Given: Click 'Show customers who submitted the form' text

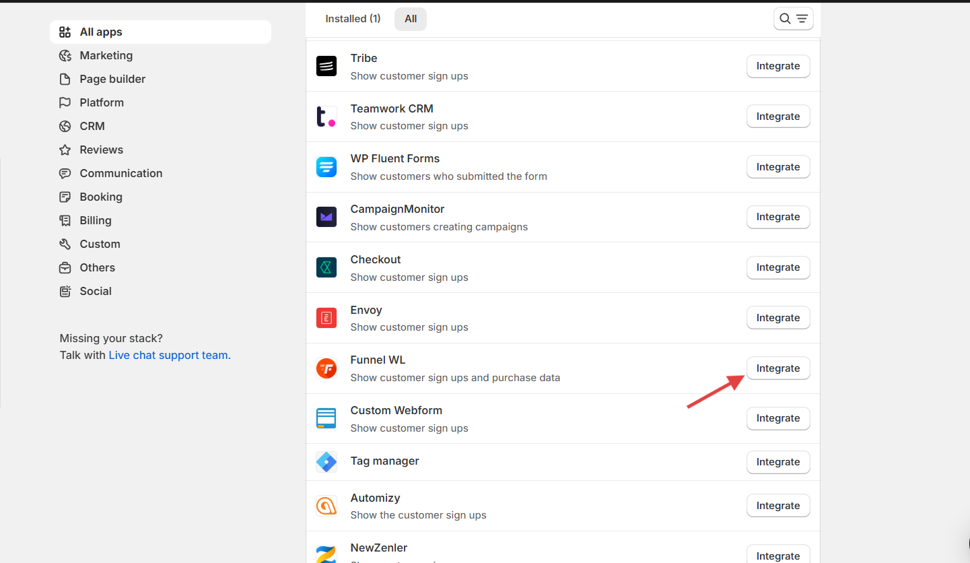Looking at the screenshot, I should (449, 176).
